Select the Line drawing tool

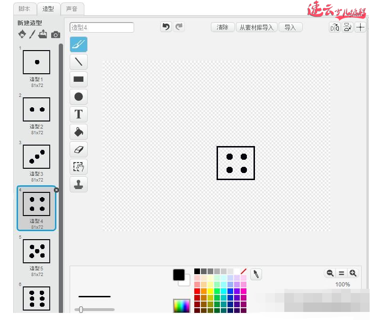coord(79,61)
